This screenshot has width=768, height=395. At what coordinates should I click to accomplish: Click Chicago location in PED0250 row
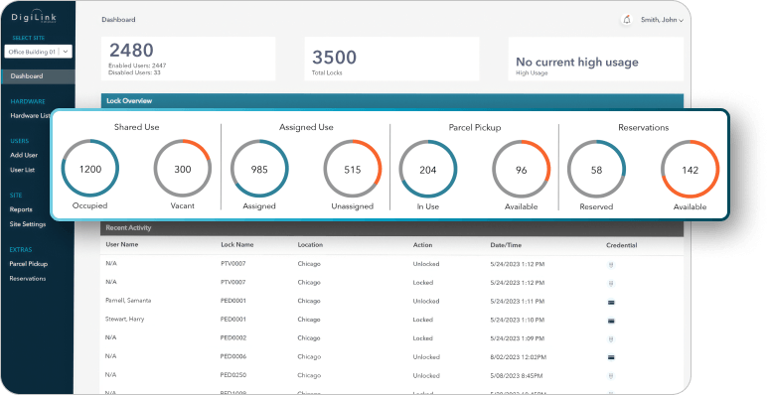pos(309,376)
